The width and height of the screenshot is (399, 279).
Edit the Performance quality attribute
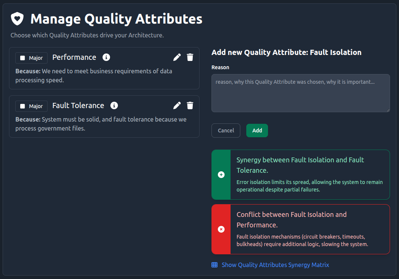click(x=177, y=57)
